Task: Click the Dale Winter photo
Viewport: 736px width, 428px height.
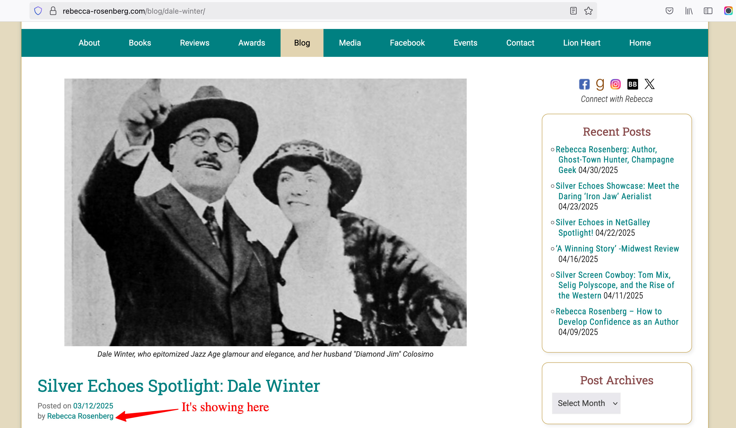Action: click(x=266, y=212)
